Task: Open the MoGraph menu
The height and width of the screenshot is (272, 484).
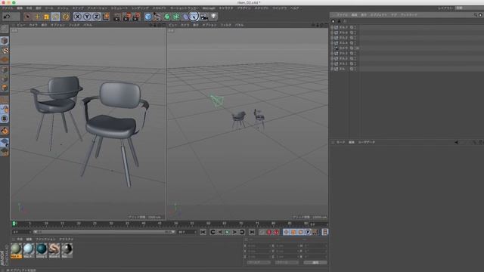Action: coord(209,8)
